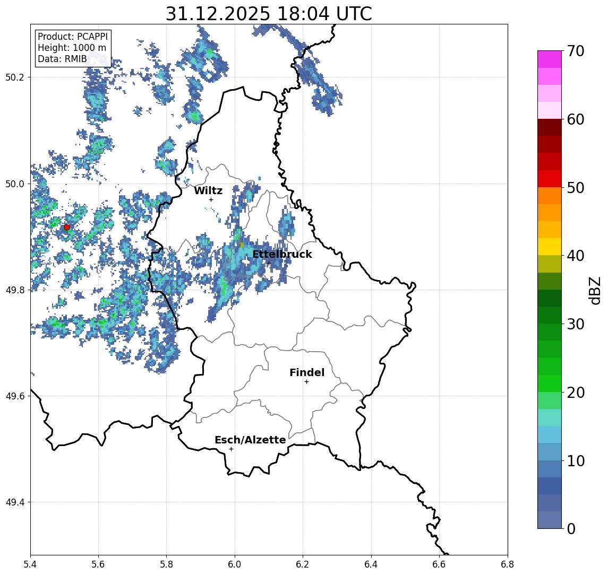Click the colorbar tick label 40
The height and width of the screenshot is (575, 608).
pyautogui.click(x=576, y=256)
